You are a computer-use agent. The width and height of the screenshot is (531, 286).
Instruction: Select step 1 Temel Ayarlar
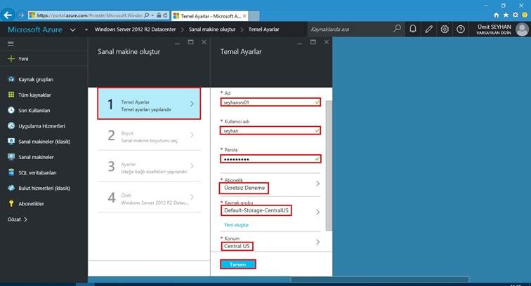(149, 104)
